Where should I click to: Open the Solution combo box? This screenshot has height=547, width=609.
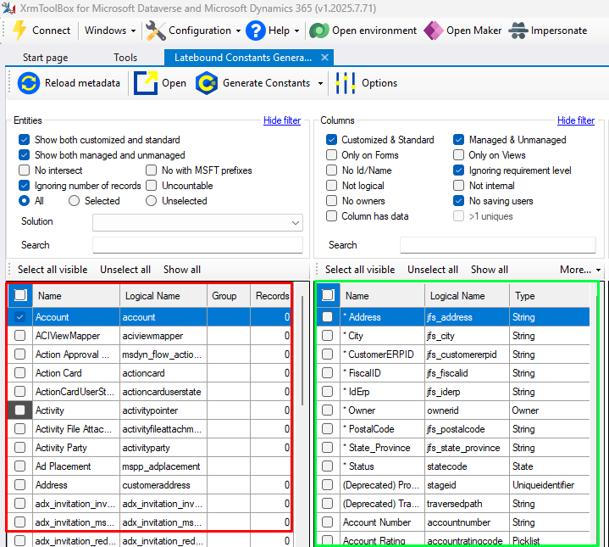[197, 223]
